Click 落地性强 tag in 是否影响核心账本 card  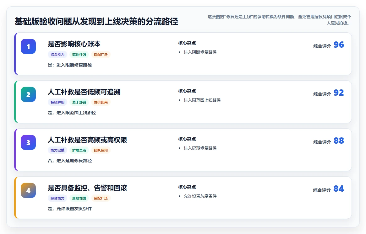79,55
